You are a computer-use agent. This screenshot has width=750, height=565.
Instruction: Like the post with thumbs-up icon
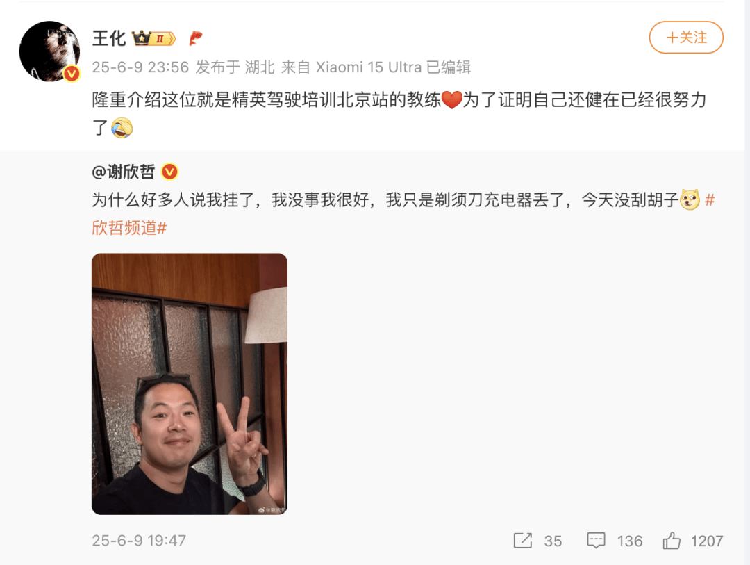click(672, 541)
